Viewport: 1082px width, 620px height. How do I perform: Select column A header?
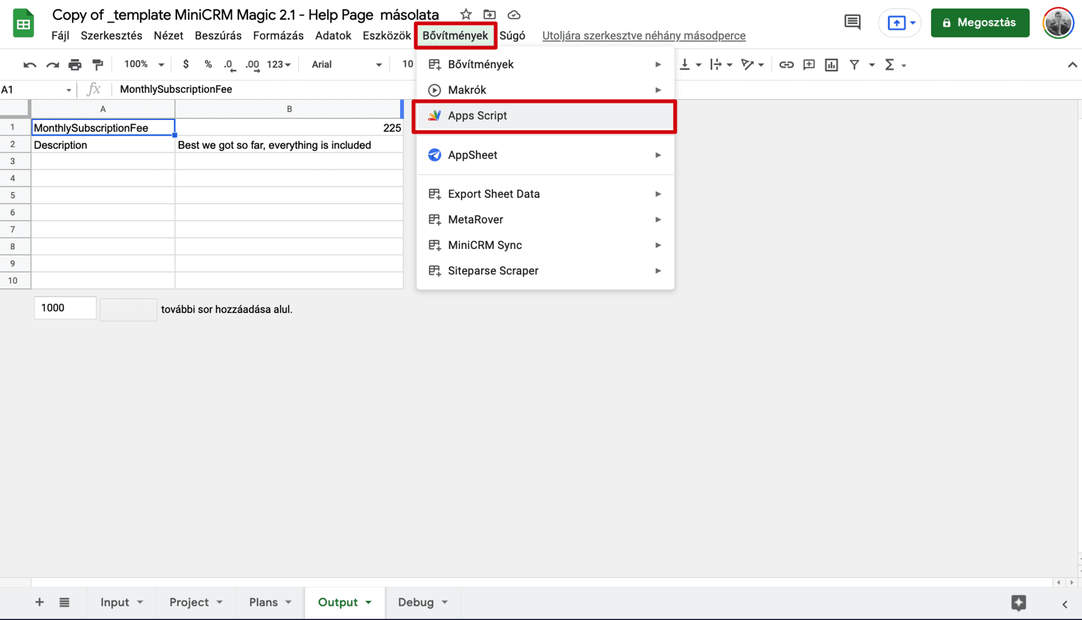click(103, 109)
